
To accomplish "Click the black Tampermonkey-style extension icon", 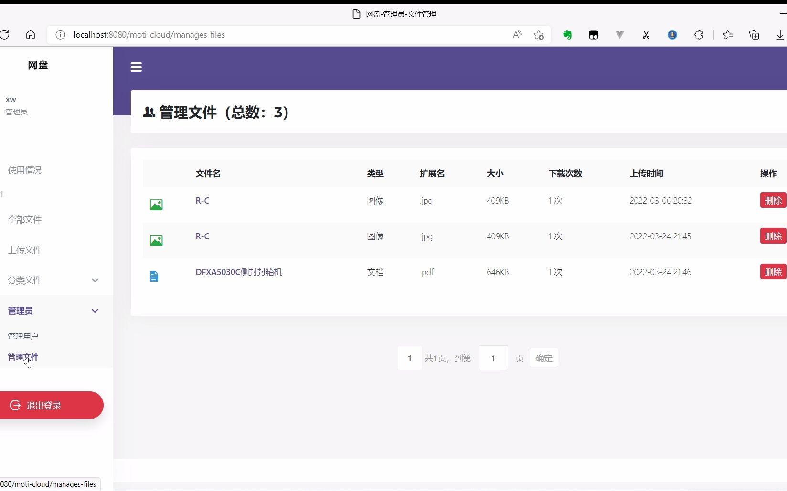I will pos(594,35).
